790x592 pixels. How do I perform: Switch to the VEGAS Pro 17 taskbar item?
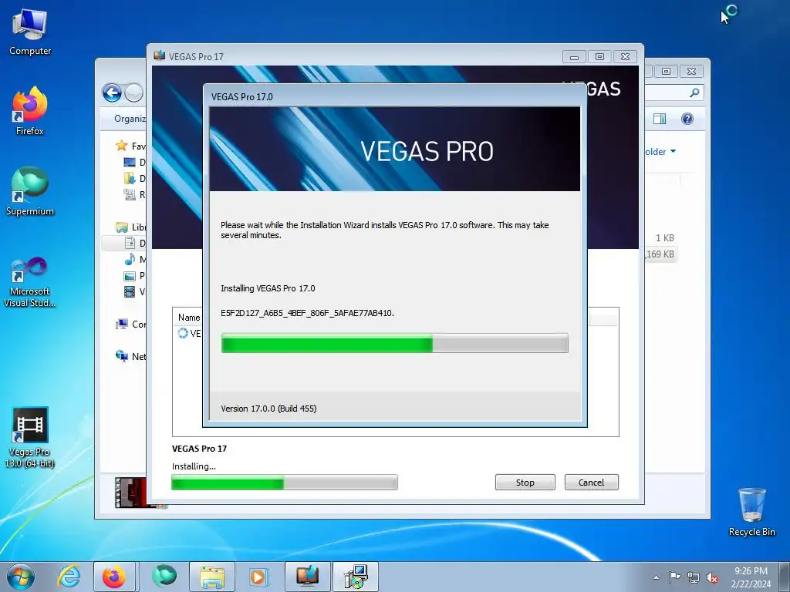[x=307, y=577]
